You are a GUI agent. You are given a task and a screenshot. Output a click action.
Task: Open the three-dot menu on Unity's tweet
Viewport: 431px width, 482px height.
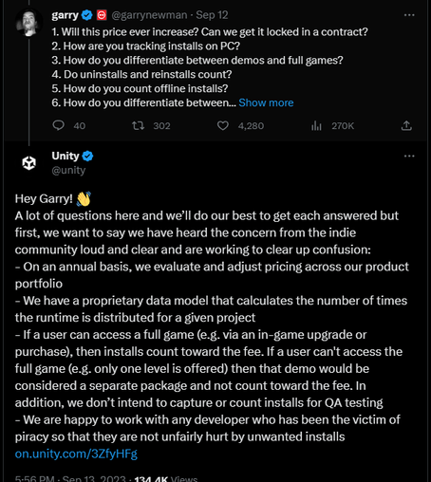click(409, 156)
